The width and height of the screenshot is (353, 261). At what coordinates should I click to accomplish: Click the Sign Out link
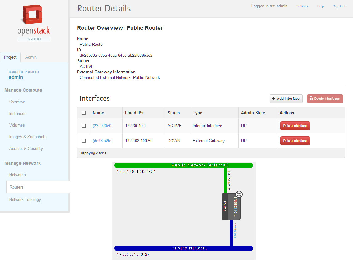point(339,6)
